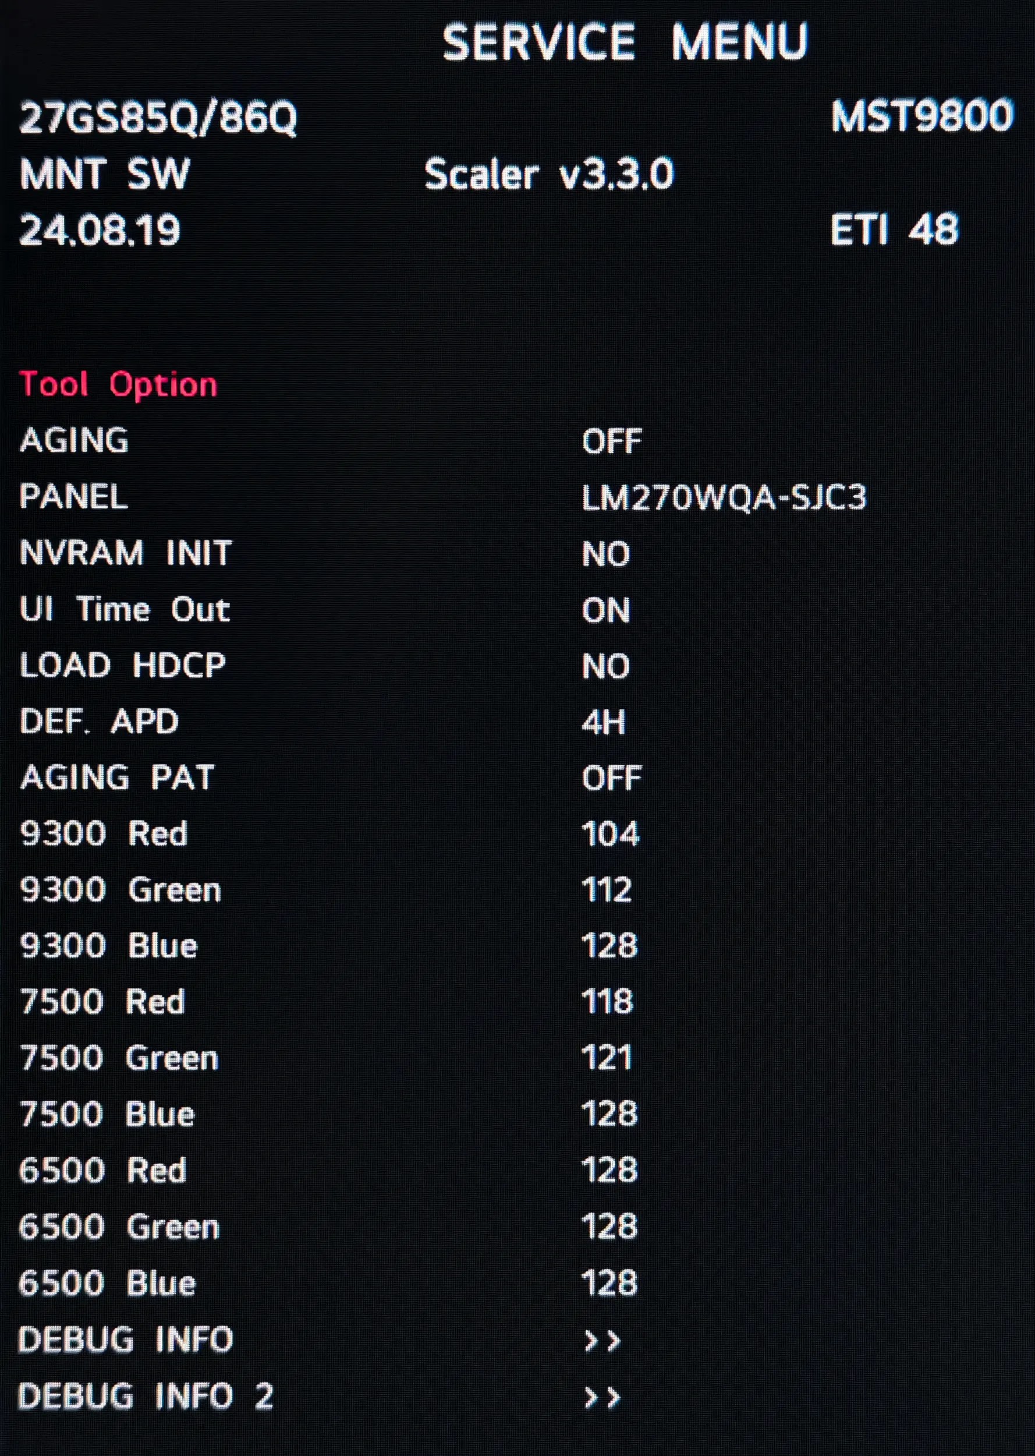Select the 9300 Blue row label
This screenshot has width=1035, height=1456.
click(108, 946)
